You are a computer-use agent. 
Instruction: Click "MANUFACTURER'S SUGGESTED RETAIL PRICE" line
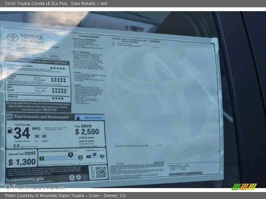click(x=130, y=40)
